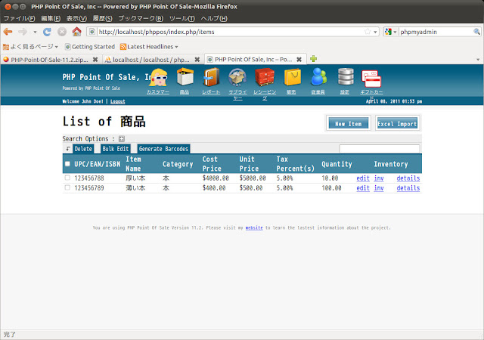This screenshot has width=484, height=340.
Task: Open the Config database icon
Action: [x=346, y=77]
